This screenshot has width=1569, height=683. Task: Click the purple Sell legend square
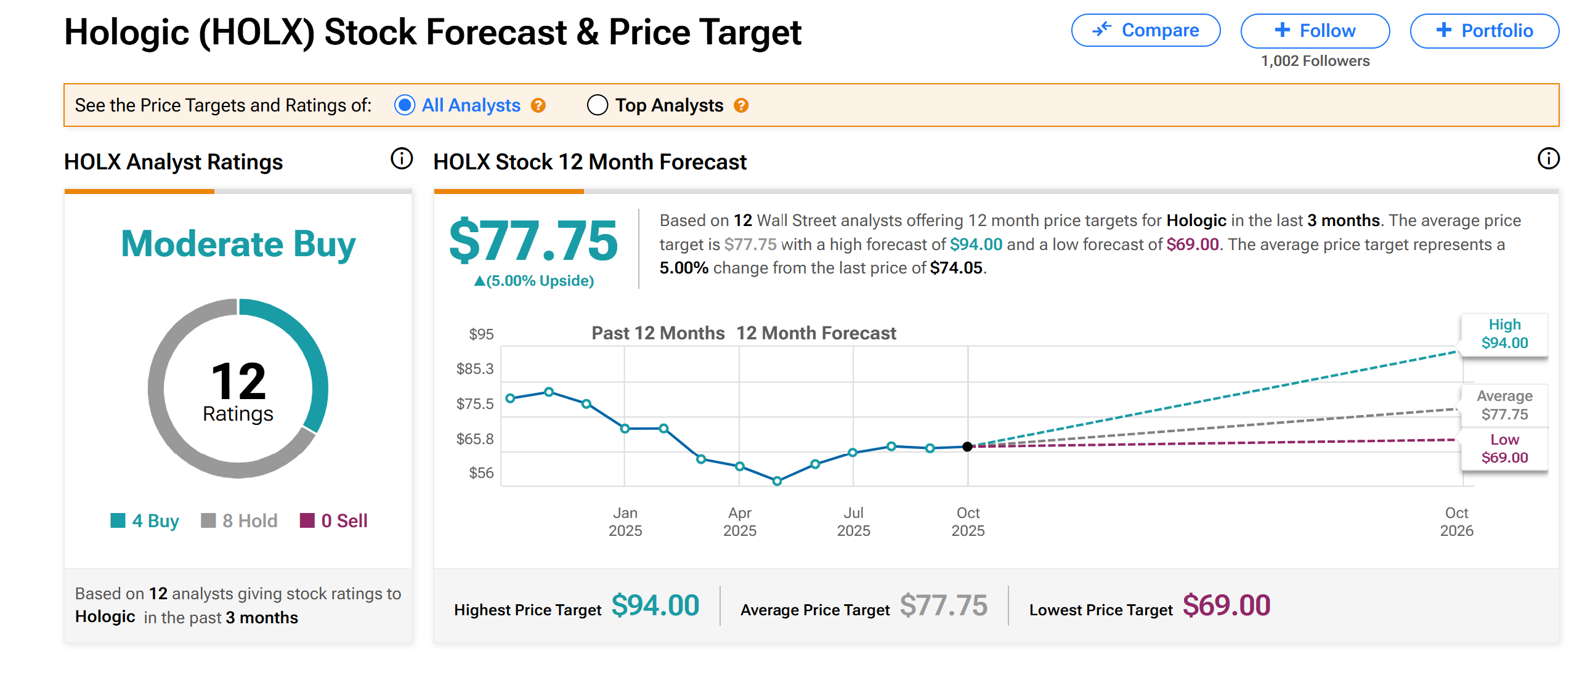click(307, 521)
